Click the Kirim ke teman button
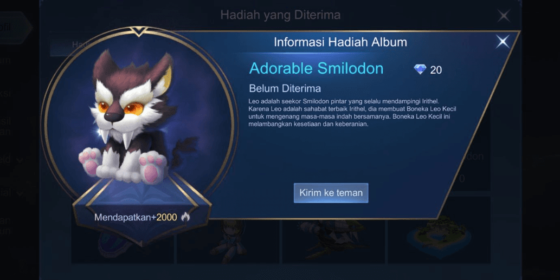The width and height of the screenshot is (560, 280). [331, 193]
